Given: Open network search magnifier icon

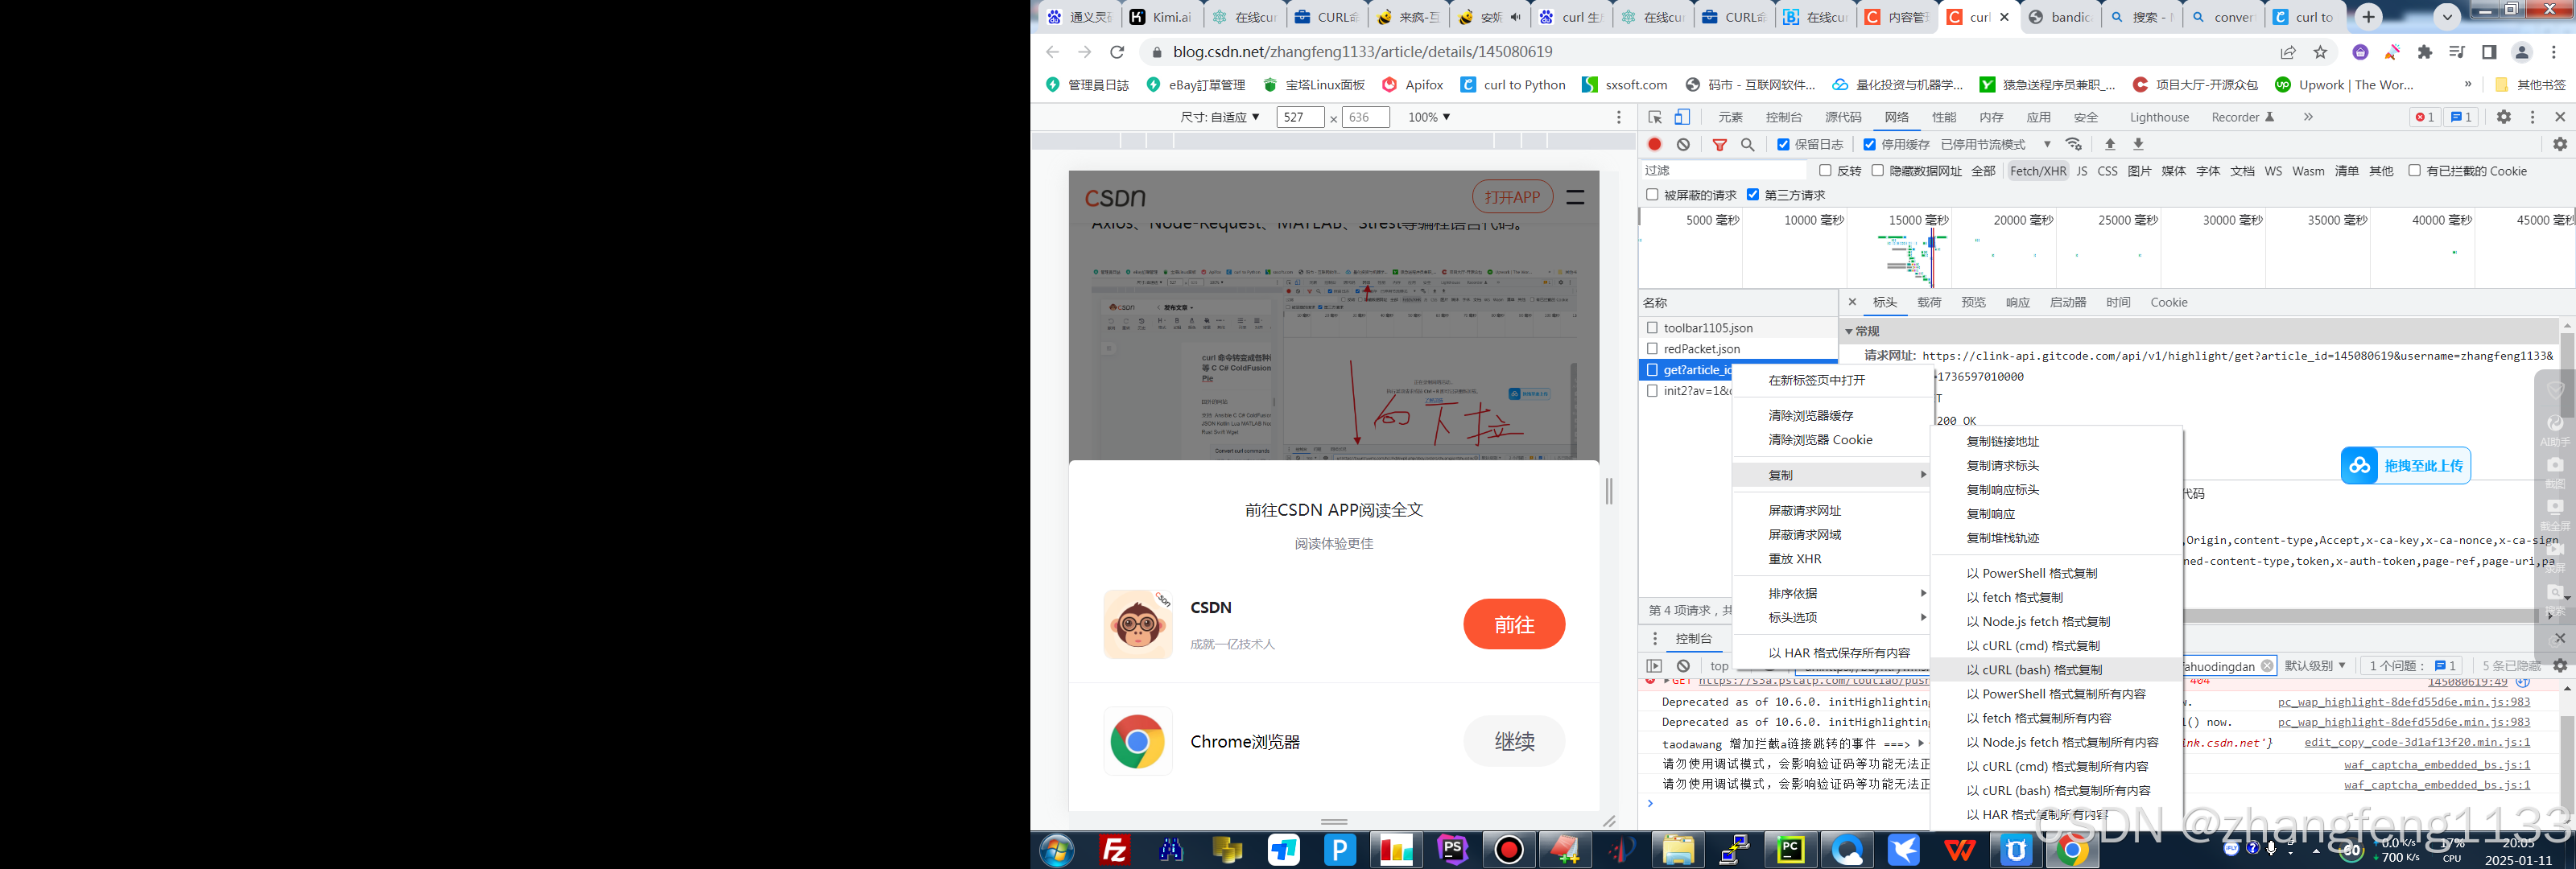Looking at the screenshot, I should [x=1747, y=144].
